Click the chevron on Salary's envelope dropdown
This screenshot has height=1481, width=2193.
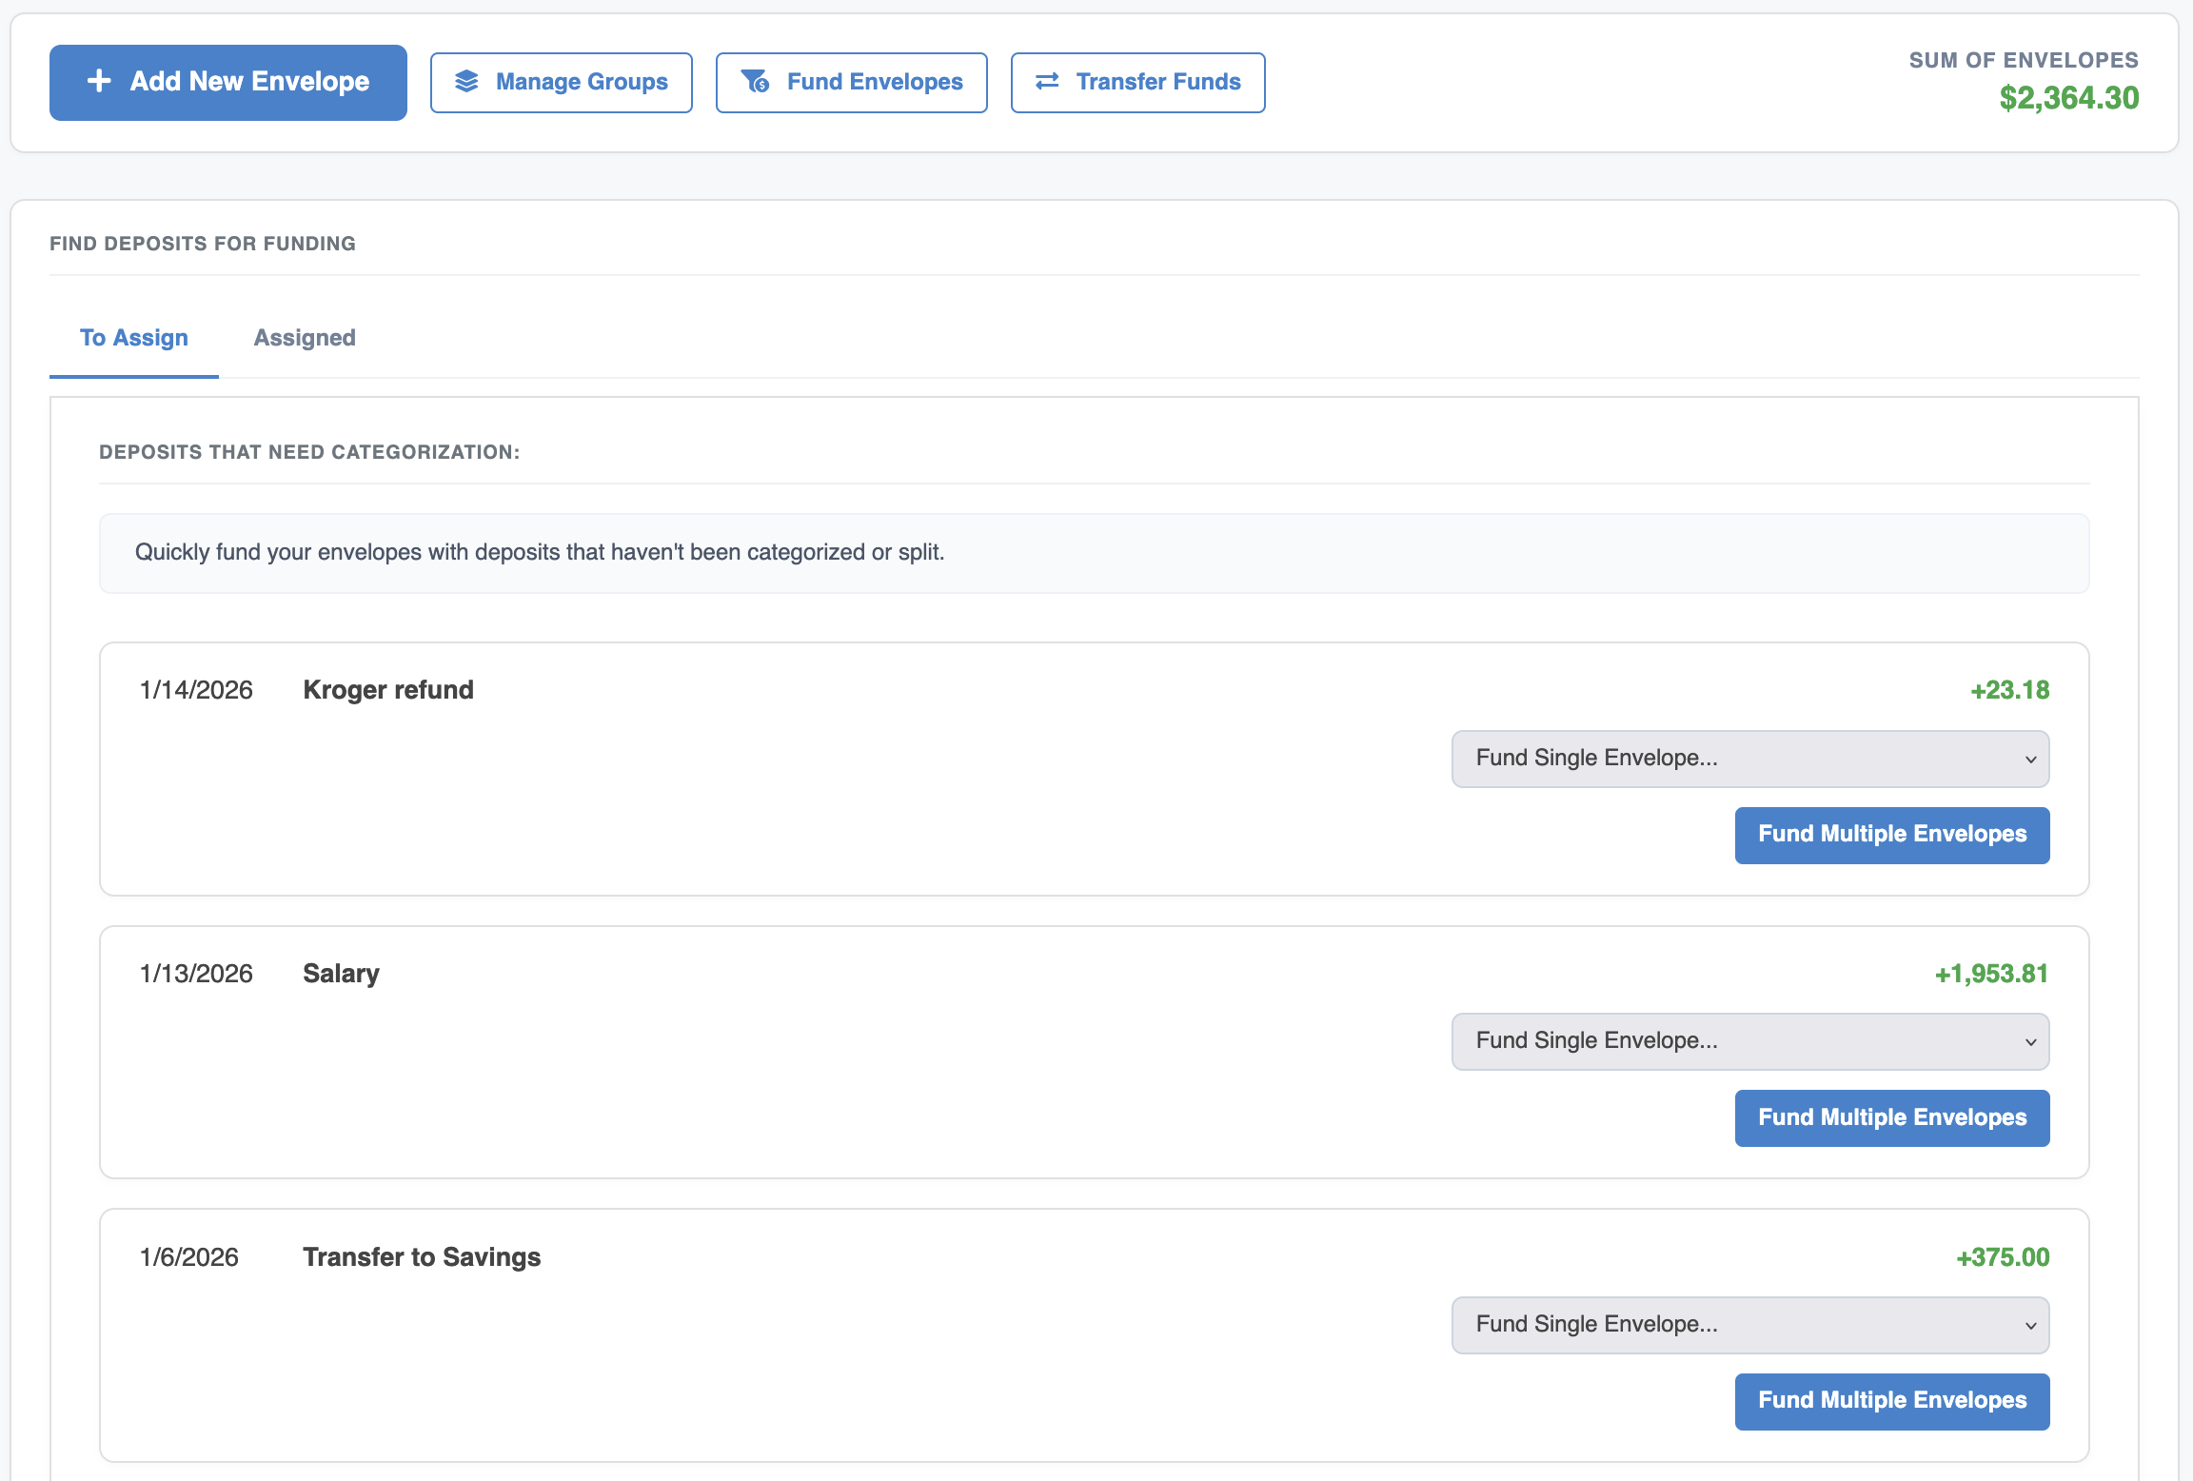[2030, 1042]
